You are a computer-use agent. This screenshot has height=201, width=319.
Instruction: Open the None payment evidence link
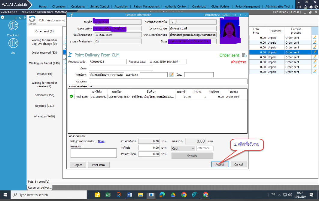click(101, 141)
